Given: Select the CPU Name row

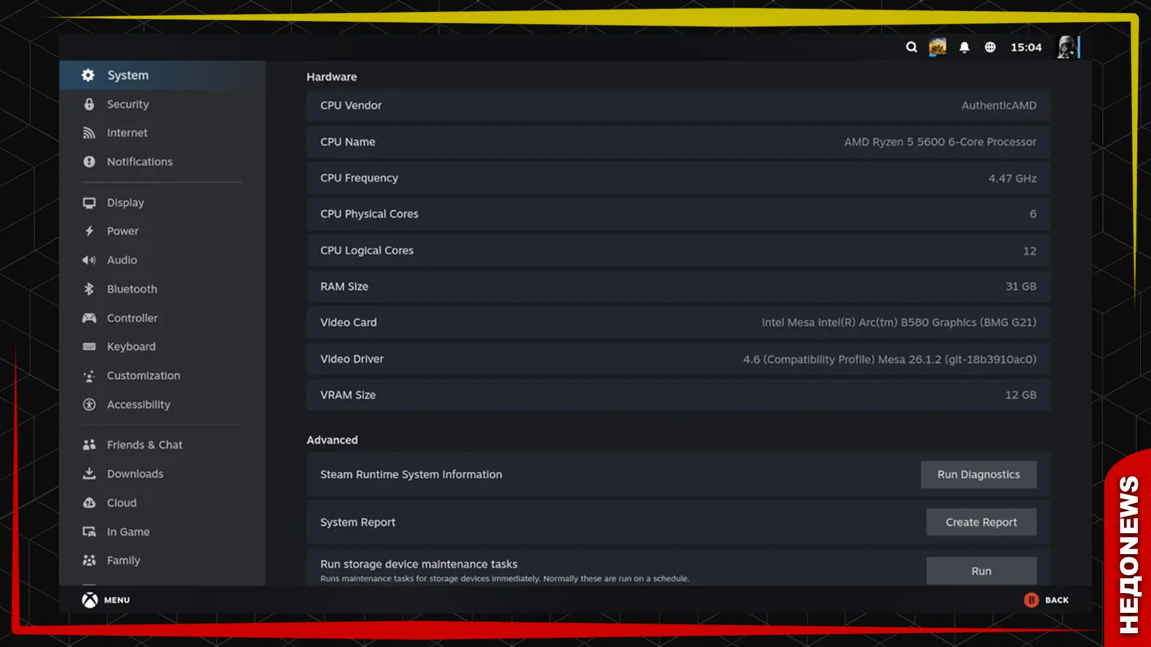Looking at the screenshot, I should pos(678,142).
